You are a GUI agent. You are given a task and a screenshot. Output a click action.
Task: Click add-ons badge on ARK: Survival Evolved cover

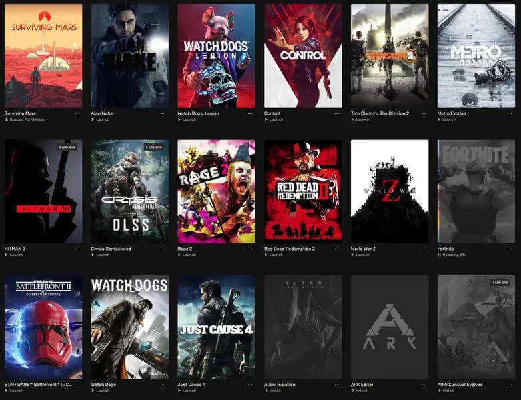point(500,283)
